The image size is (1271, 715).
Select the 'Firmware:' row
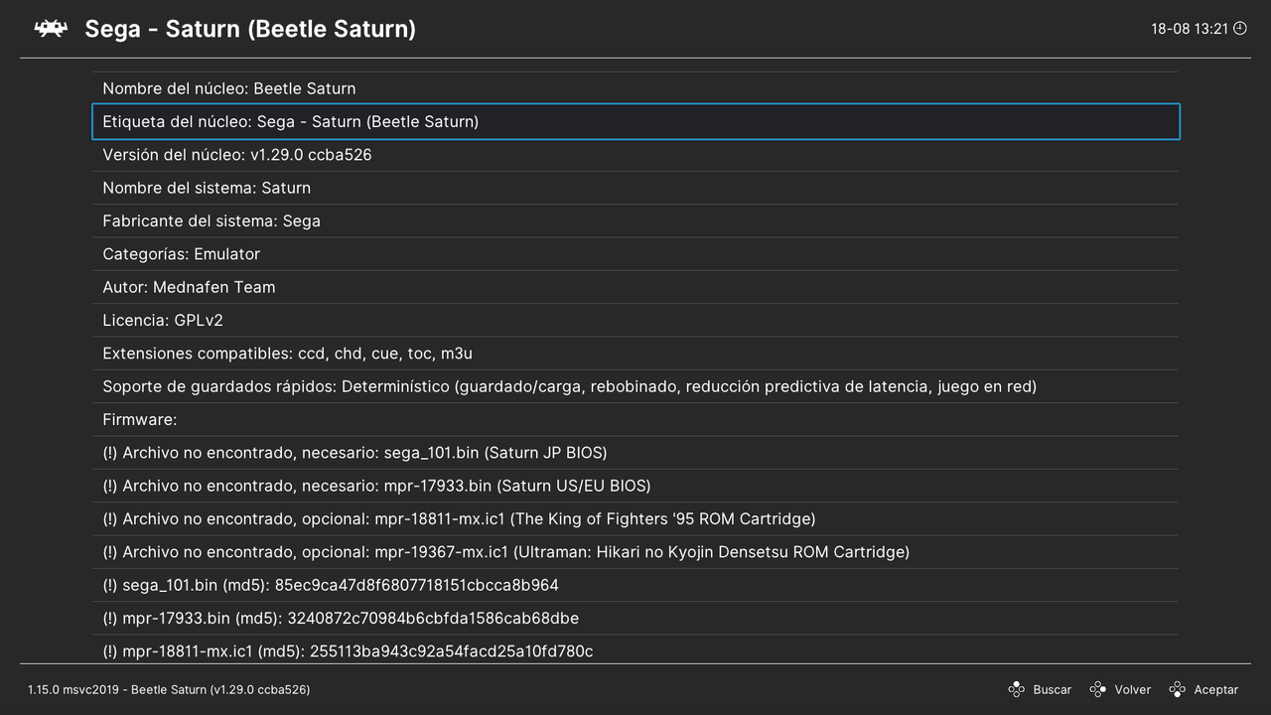635,419
